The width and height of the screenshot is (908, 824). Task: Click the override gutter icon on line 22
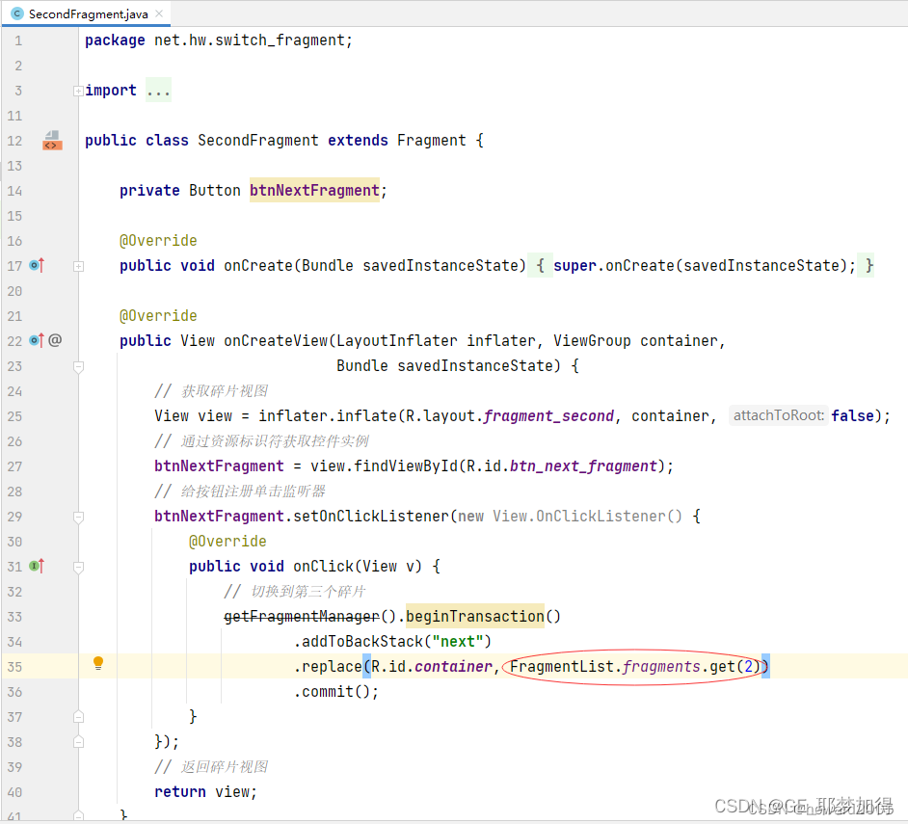tap(37, 340)
